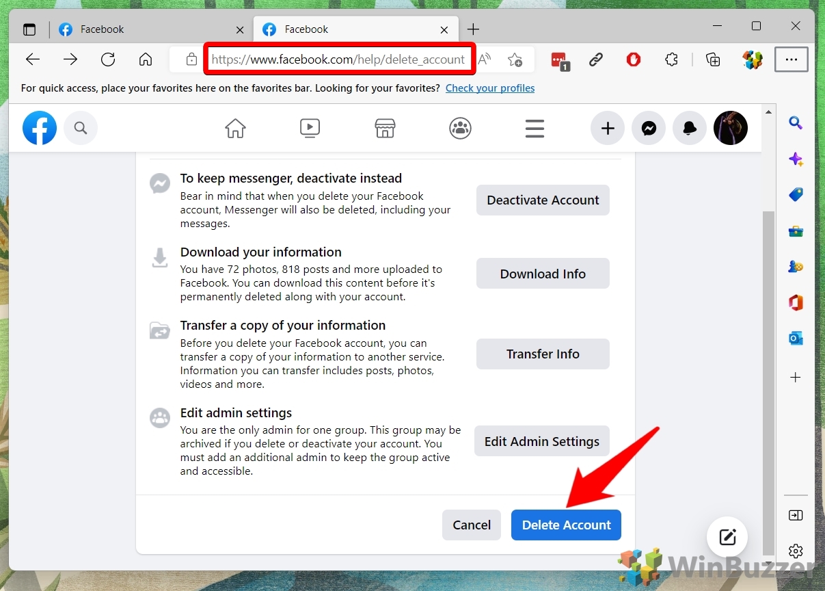Open sidebar Games icon
The width and height of the screenshot is (825, 591).
[x=796, y=267]
